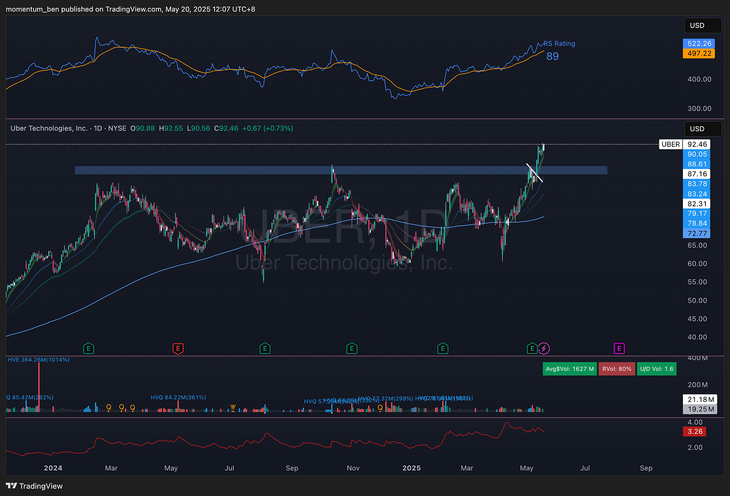The width and height of the screenshot is (730, 496).
Task: Click the RS Rating value 89
Action: (x=553, y=56)
